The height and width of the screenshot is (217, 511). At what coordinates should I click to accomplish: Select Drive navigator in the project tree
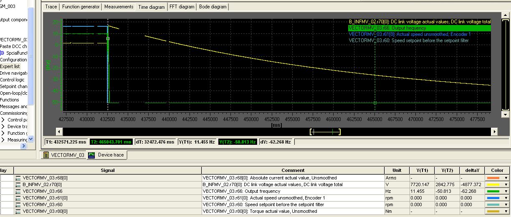click(x=13, y=73)
